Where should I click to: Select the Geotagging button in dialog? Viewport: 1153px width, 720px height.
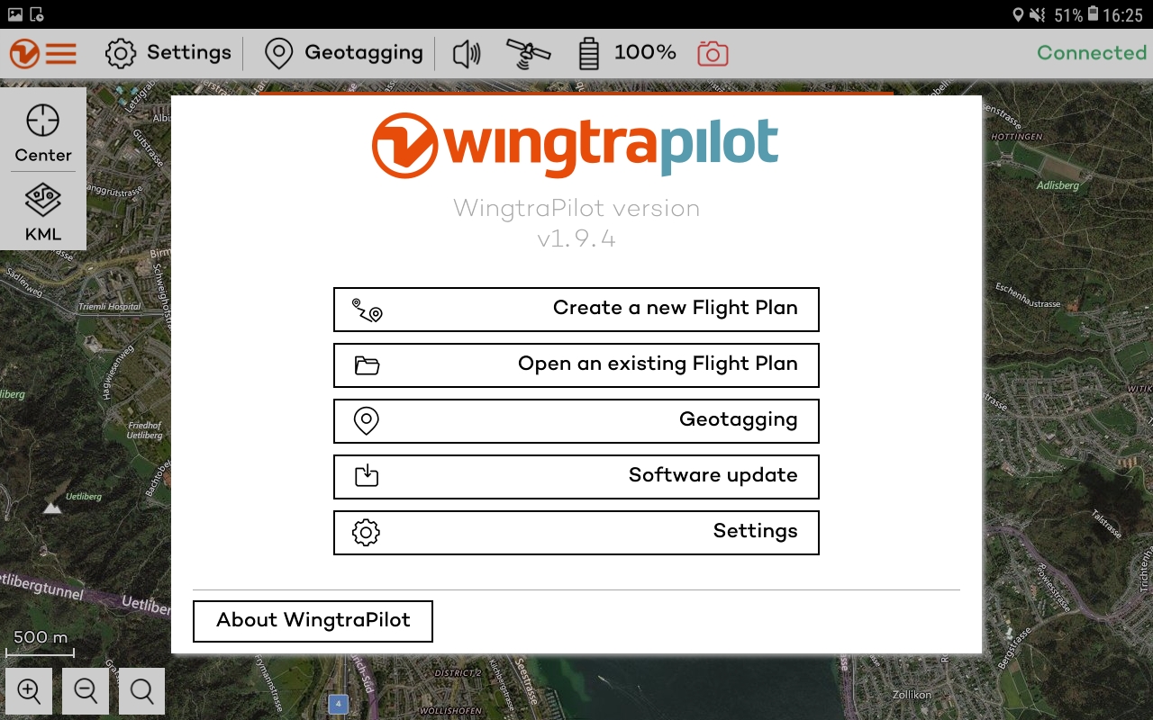pos(576,420)
